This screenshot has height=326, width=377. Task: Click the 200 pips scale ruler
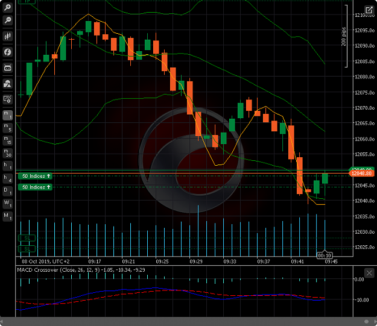(x=344, y=36)
